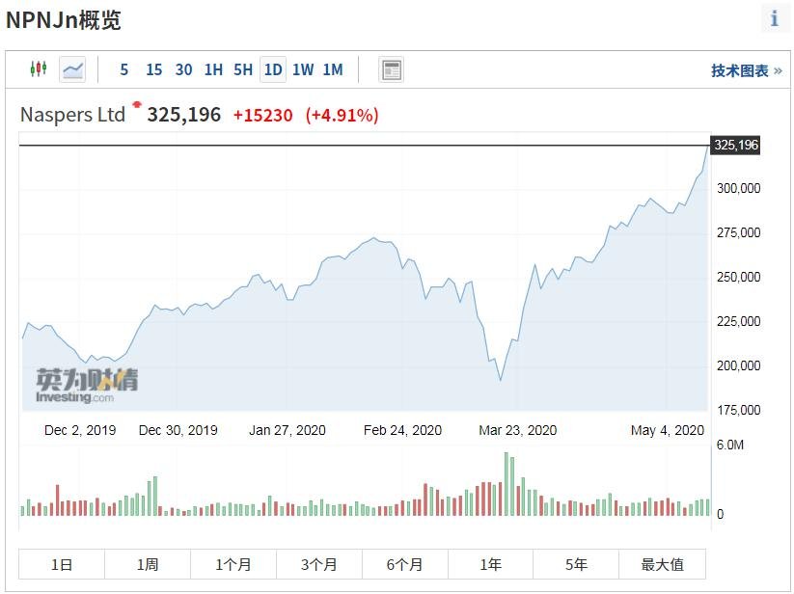The image size is (794, 594).
Task: Select the 30-minute interval
Action: (183, 69)
